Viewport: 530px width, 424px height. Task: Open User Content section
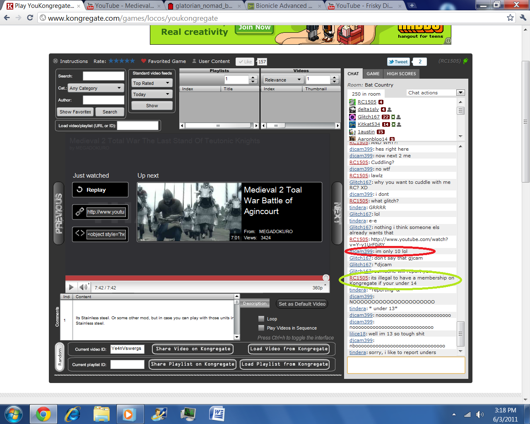point(211,61)
